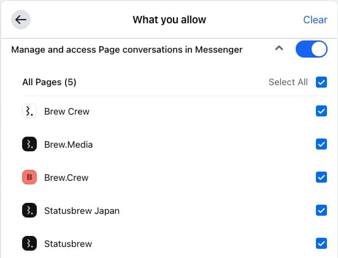Uncheck the Select All checkbox
Screen dimensions: 338x258
pyautogui.click(x=321, y=82)
